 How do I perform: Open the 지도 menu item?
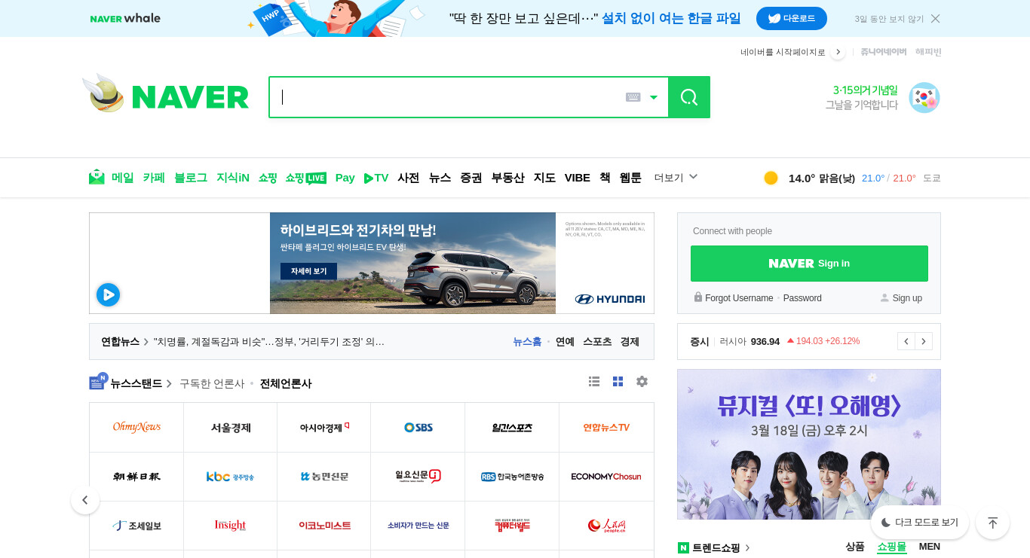[x=544, y=178]
